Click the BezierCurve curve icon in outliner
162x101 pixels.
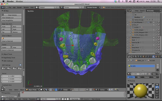[x=130, y=37]
